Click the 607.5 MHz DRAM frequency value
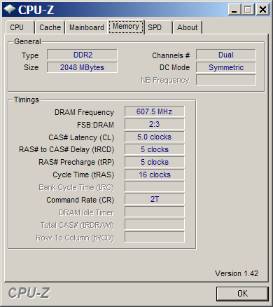 point(155,111)
